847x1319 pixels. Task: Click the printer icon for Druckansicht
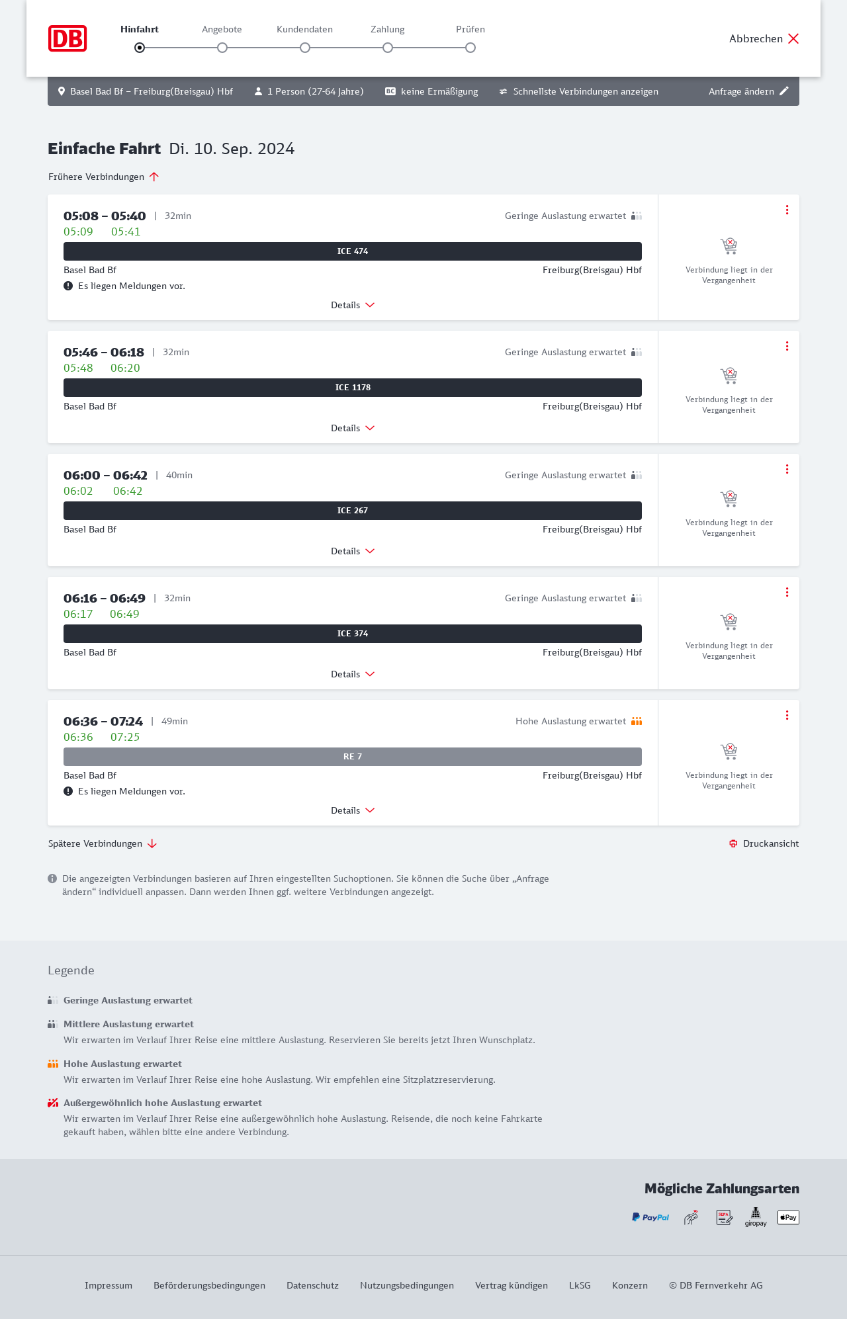733,843
